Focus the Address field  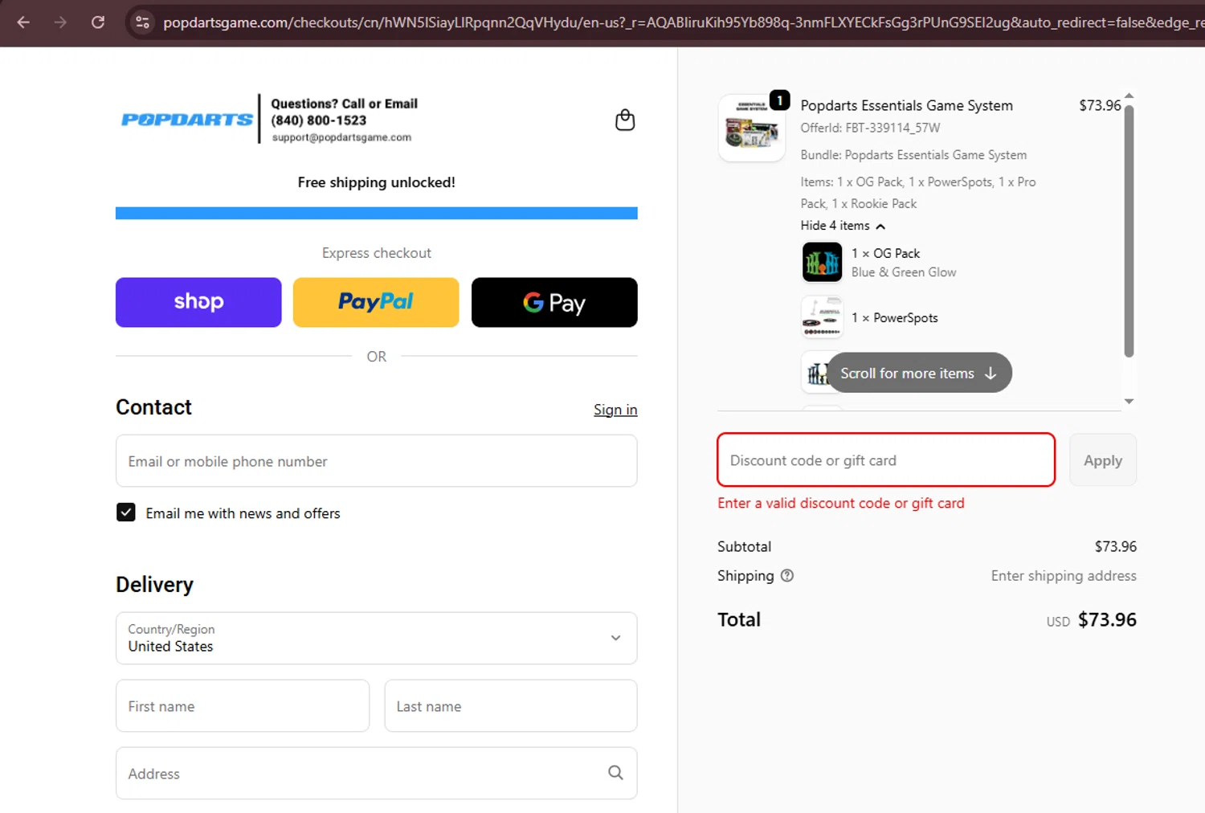[376, 774]
